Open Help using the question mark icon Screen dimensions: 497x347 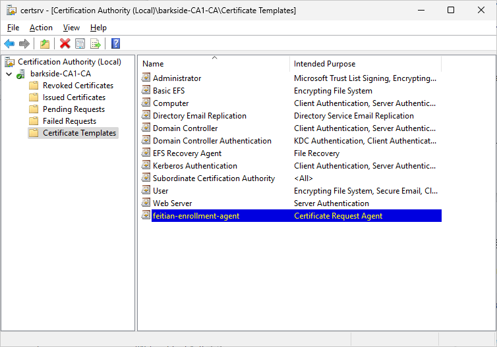(x=115, y=43)
